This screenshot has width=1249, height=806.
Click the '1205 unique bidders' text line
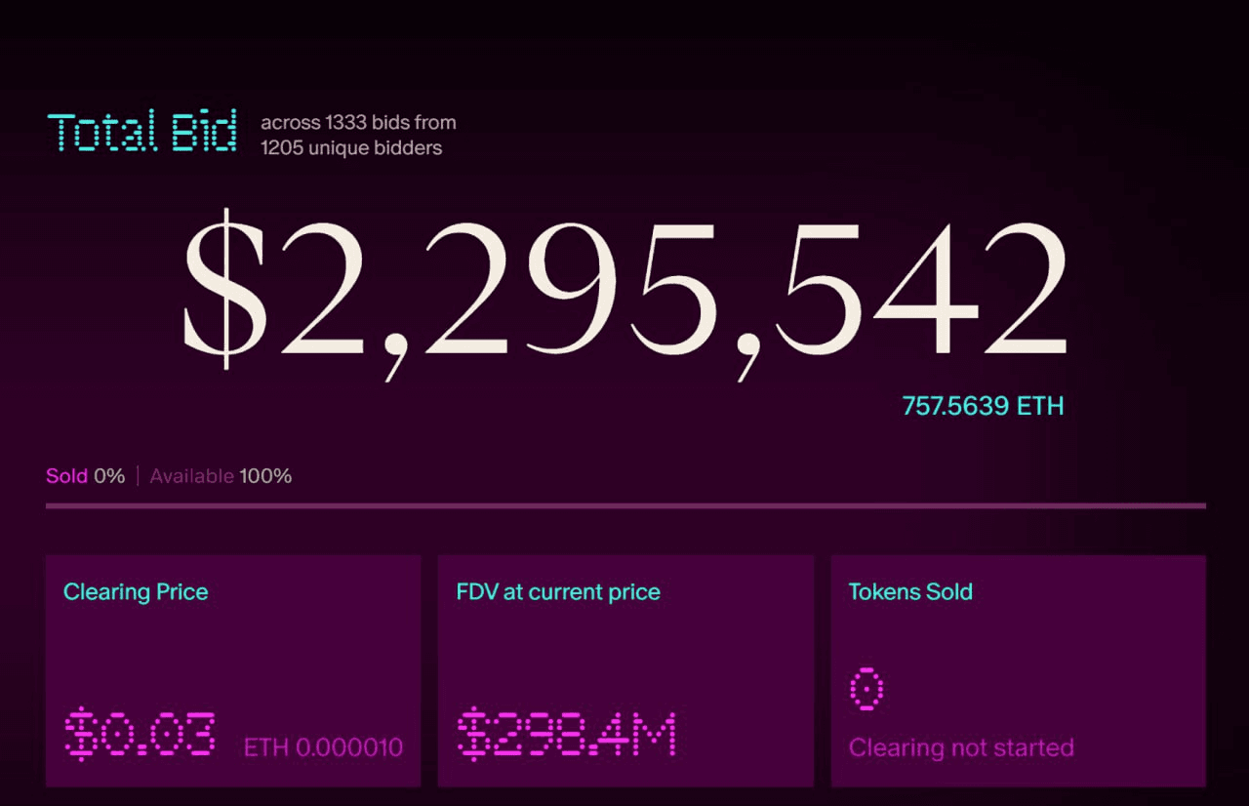pos(351,148)
